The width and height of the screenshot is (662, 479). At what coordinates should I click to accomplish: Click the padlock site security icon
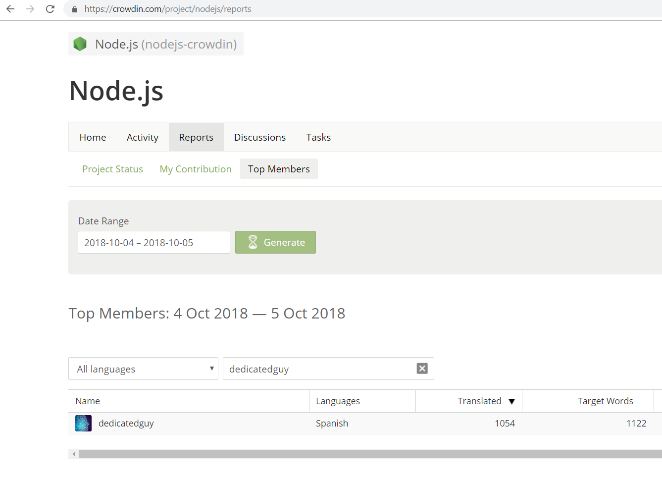click(75, 9)
